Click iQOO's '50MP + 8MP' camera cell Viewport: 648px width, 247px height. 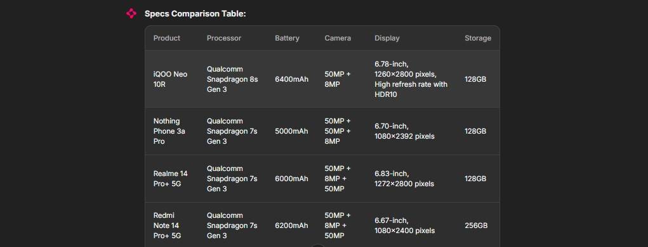click(337, 79)
